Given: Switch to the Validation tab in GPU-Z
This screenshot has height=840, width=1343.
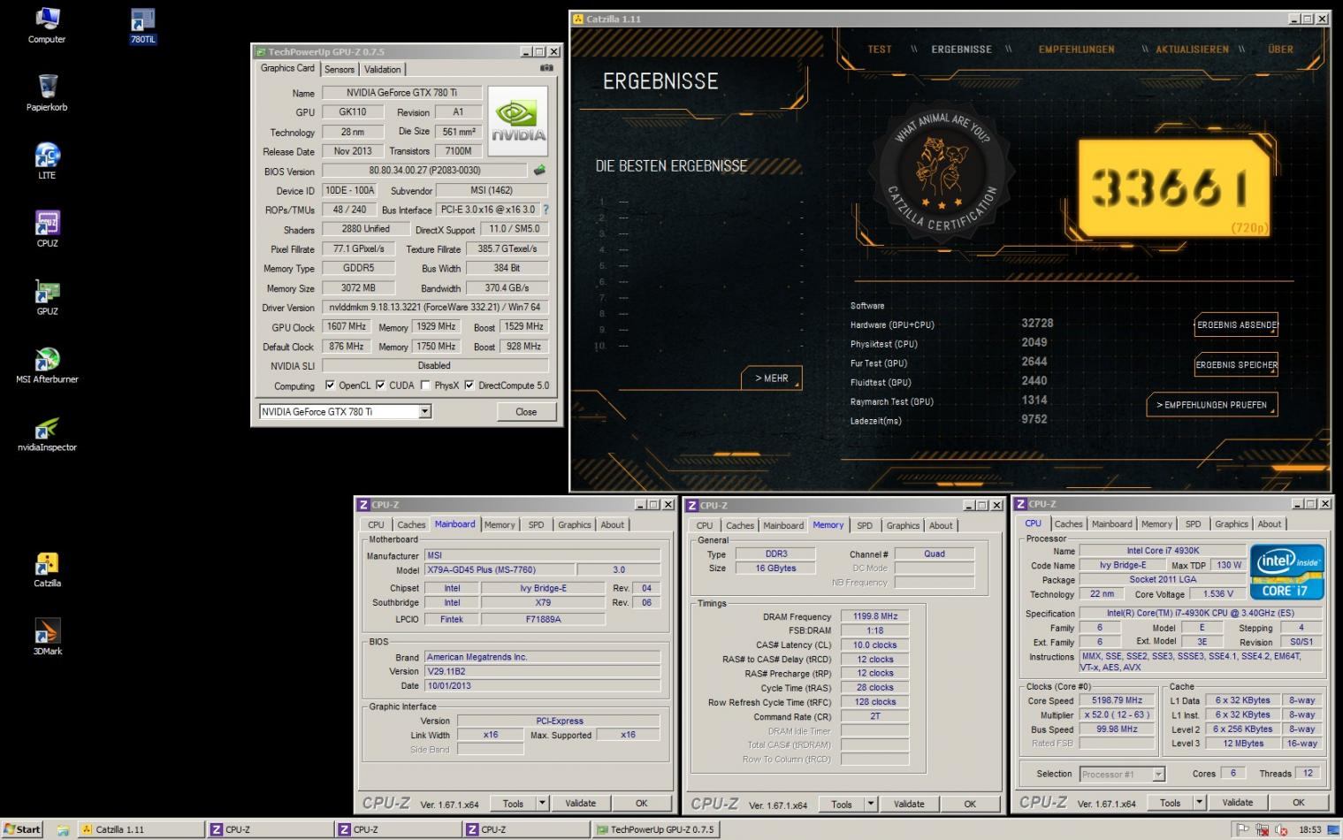Looking at the screenshot, I should point(382,69).
